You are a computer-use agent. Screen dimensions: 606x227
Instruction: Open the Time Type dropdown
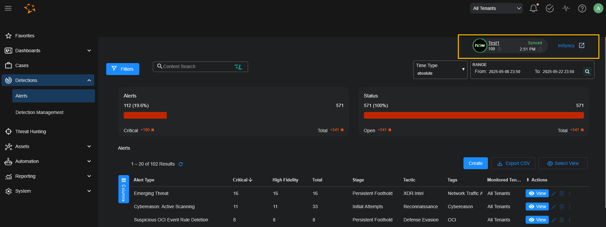[440, 69]
